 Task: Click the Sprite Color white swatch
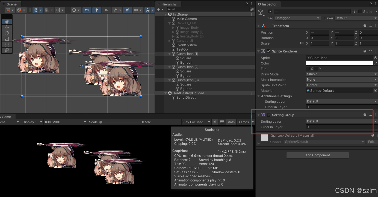[339, 63]
